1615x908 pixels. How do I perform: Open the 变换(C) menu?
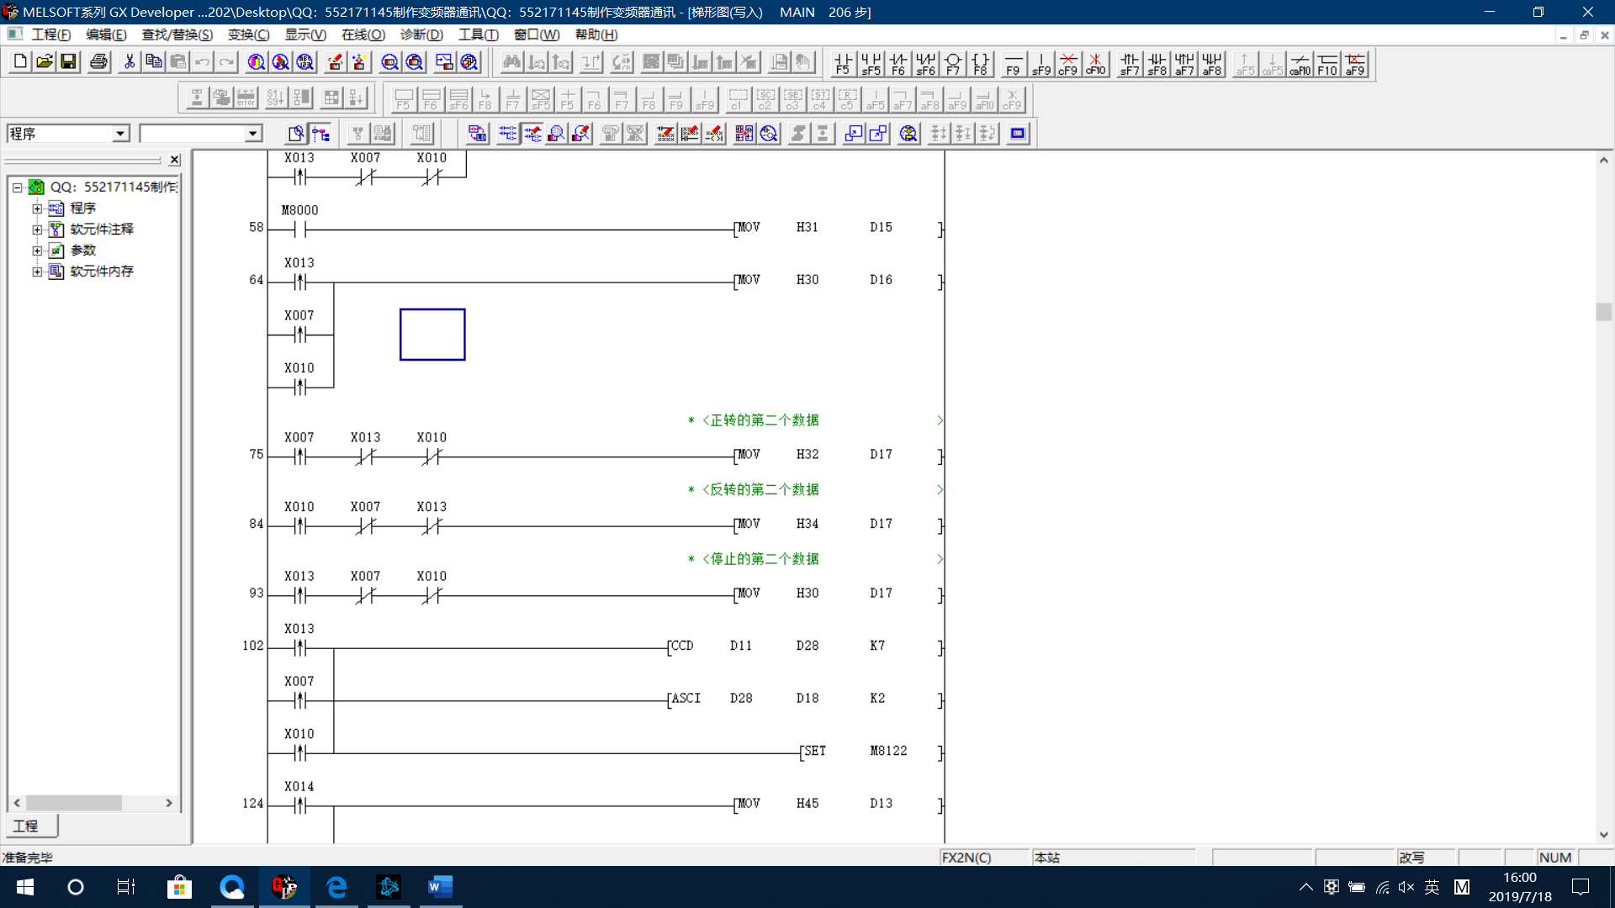coord(248,34)
